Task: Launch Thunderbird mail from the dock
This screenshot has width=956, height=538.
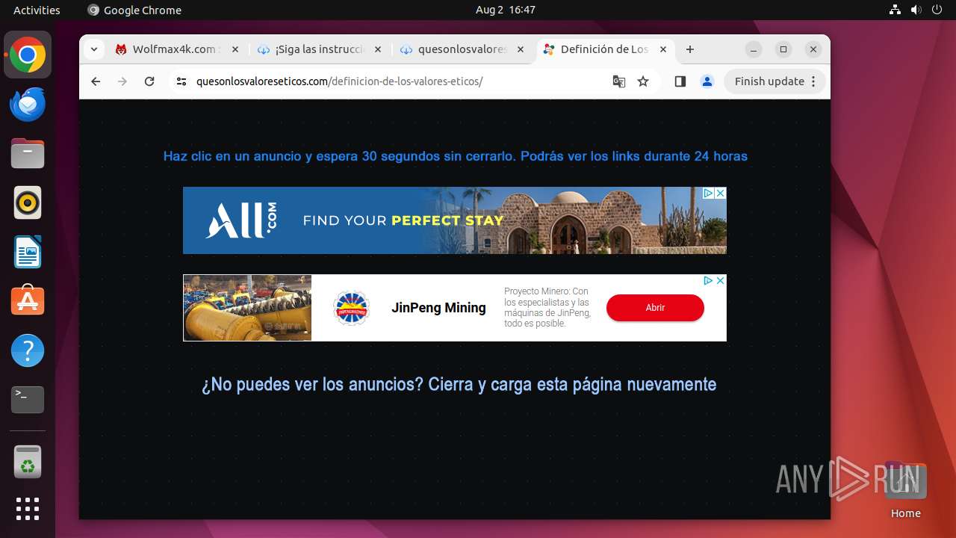Action: [x=28, y=105]
